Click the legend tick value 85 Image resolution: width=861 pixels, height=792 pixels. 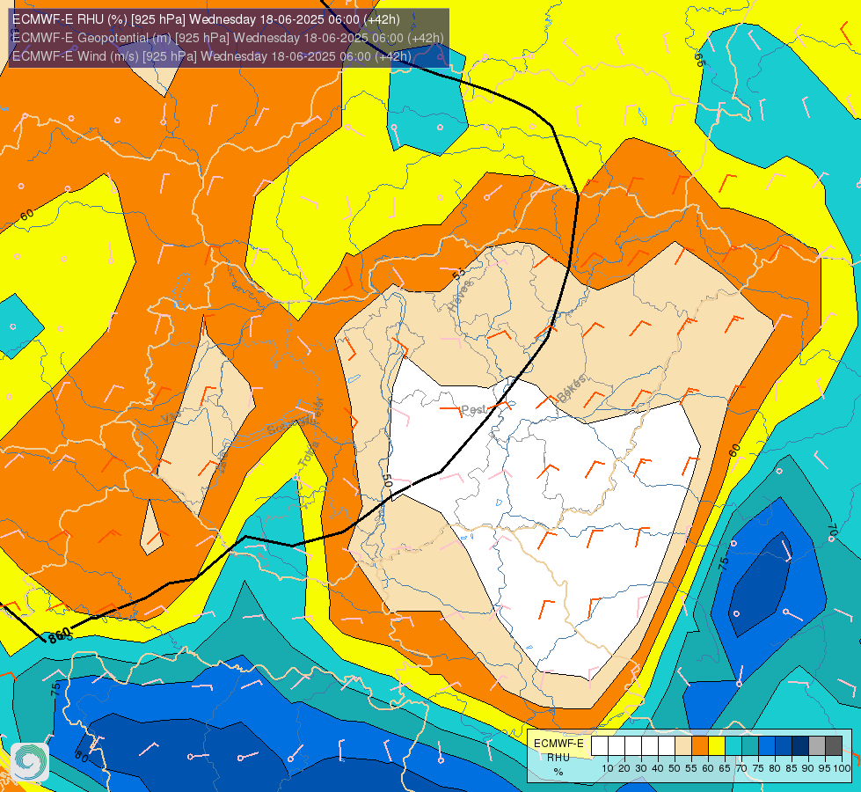792,768
